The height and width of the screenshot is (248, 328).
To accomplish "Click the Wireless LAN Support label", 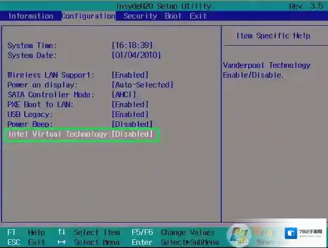I will 51,75.
